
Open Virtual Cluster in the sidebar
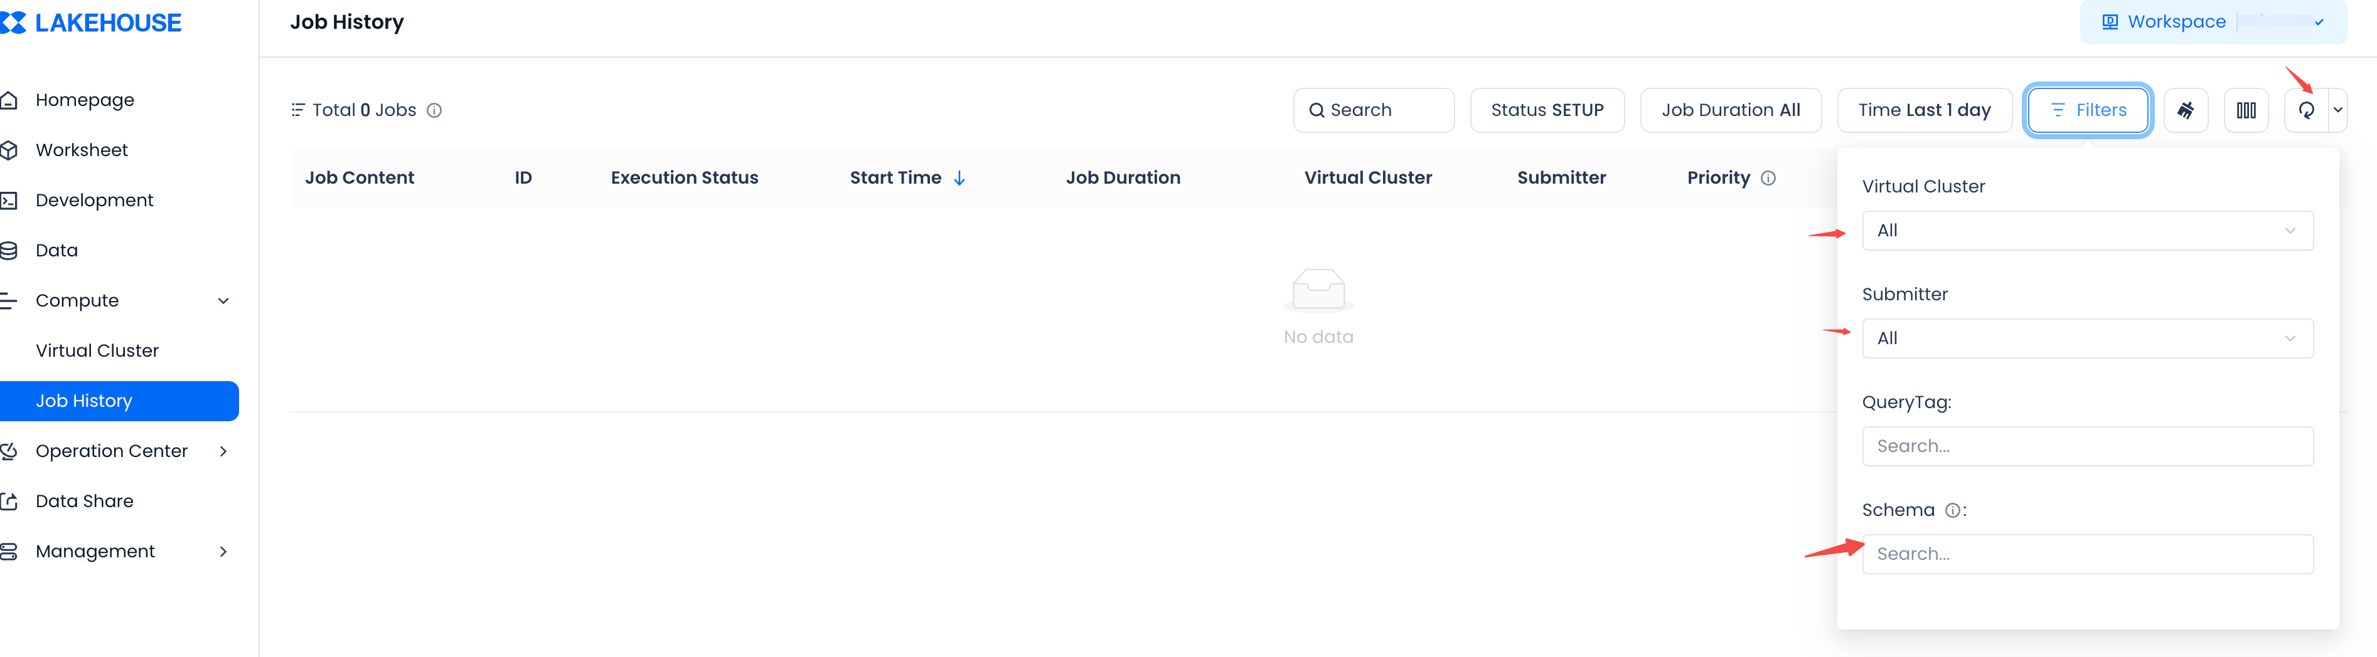(x=97, y=350)
